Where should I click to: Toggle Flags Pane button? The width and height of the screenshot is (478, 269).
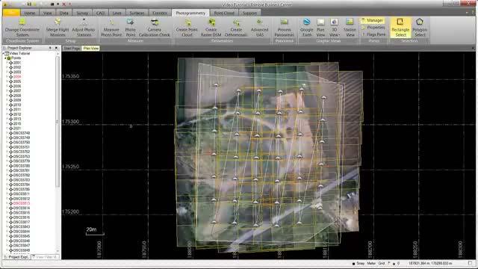(x=373, y=34)
